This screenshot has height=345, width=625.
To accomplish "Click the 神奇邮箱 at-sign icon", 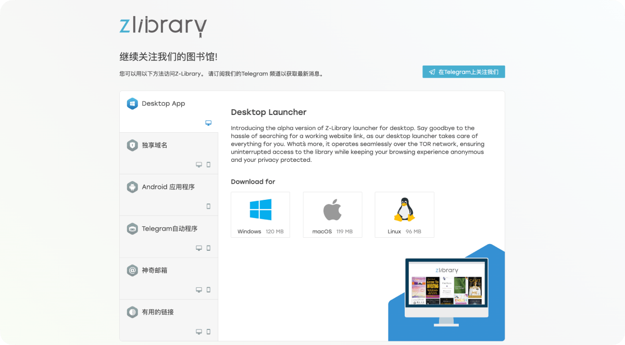I will click(132, 270).
